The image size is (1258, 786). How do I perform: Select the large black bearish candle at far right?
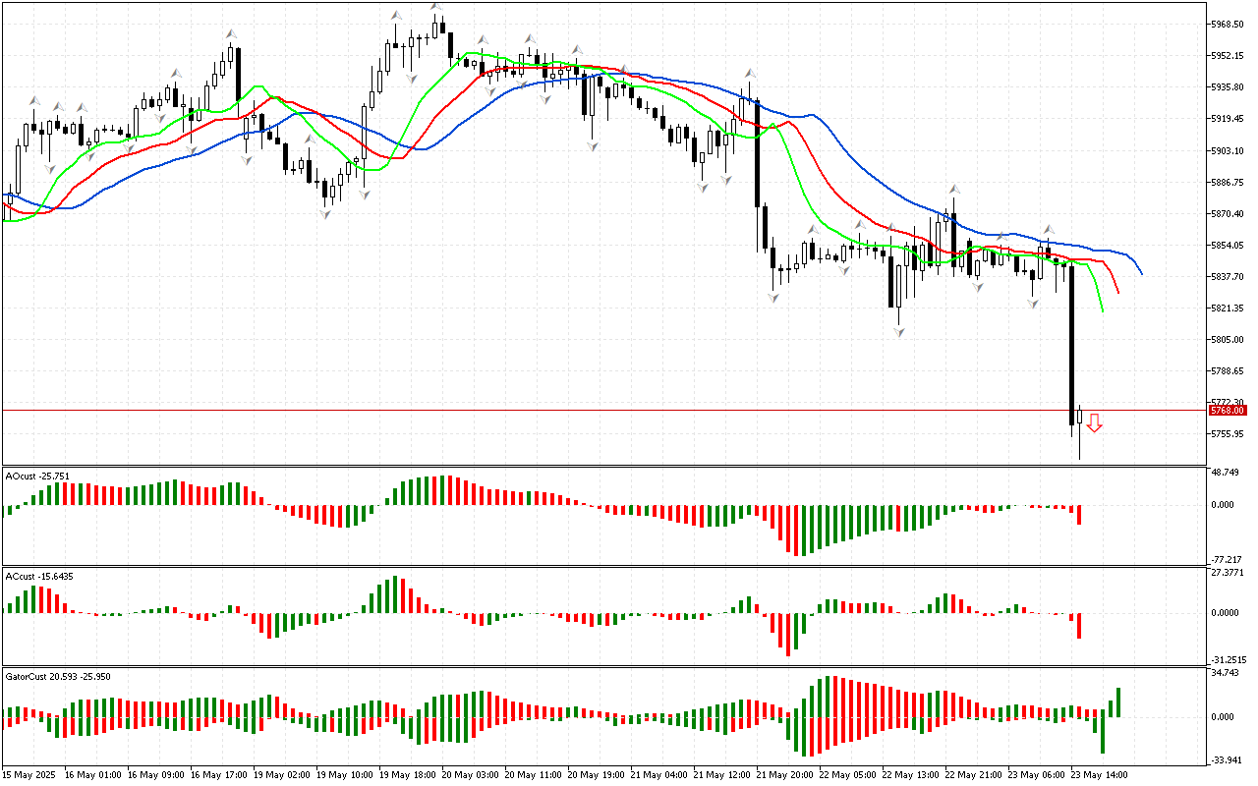(x=1071, y=344)
